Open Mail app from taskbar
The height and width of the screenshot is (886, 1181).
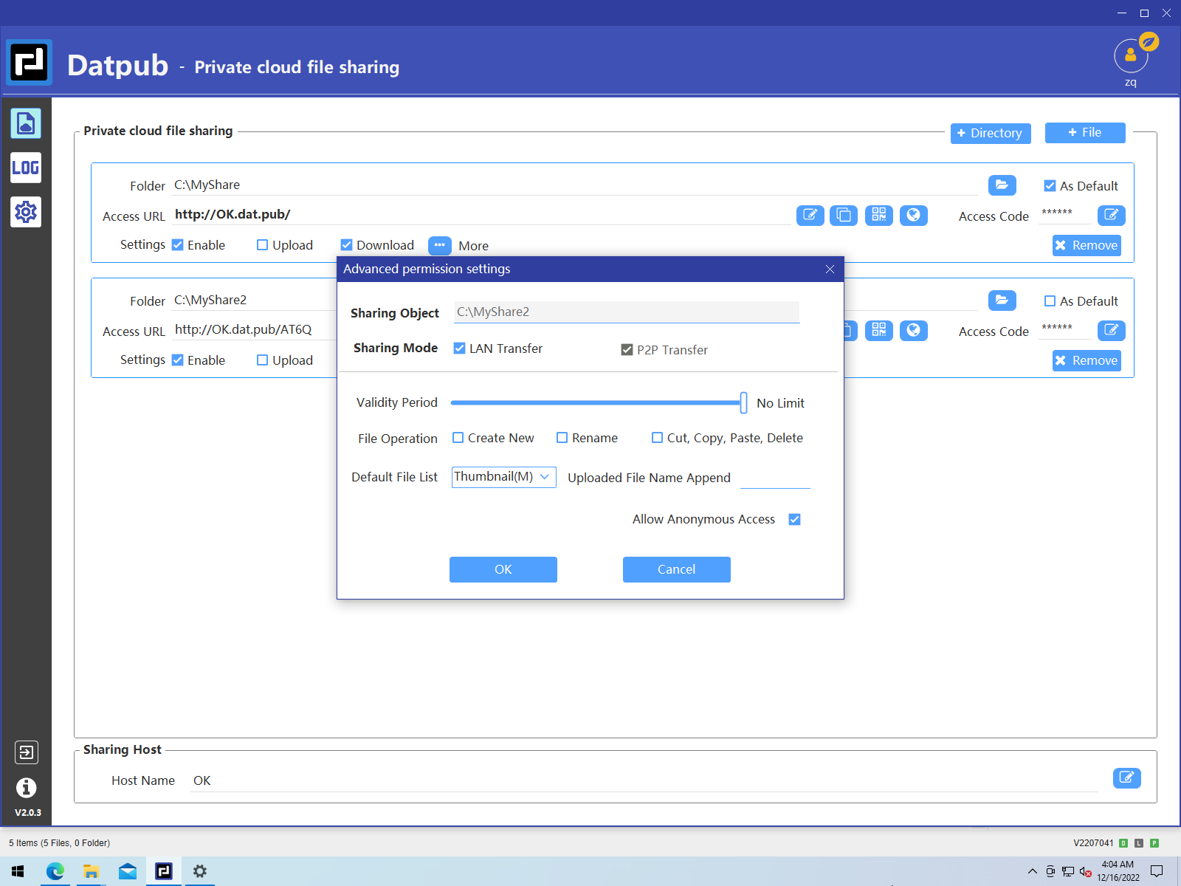[x=128, y=871]
